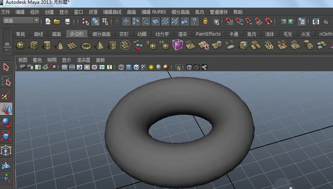This screenshot has width=333, height=189.
Task: Create a polygon plane from the shelf
Action: 72,46
